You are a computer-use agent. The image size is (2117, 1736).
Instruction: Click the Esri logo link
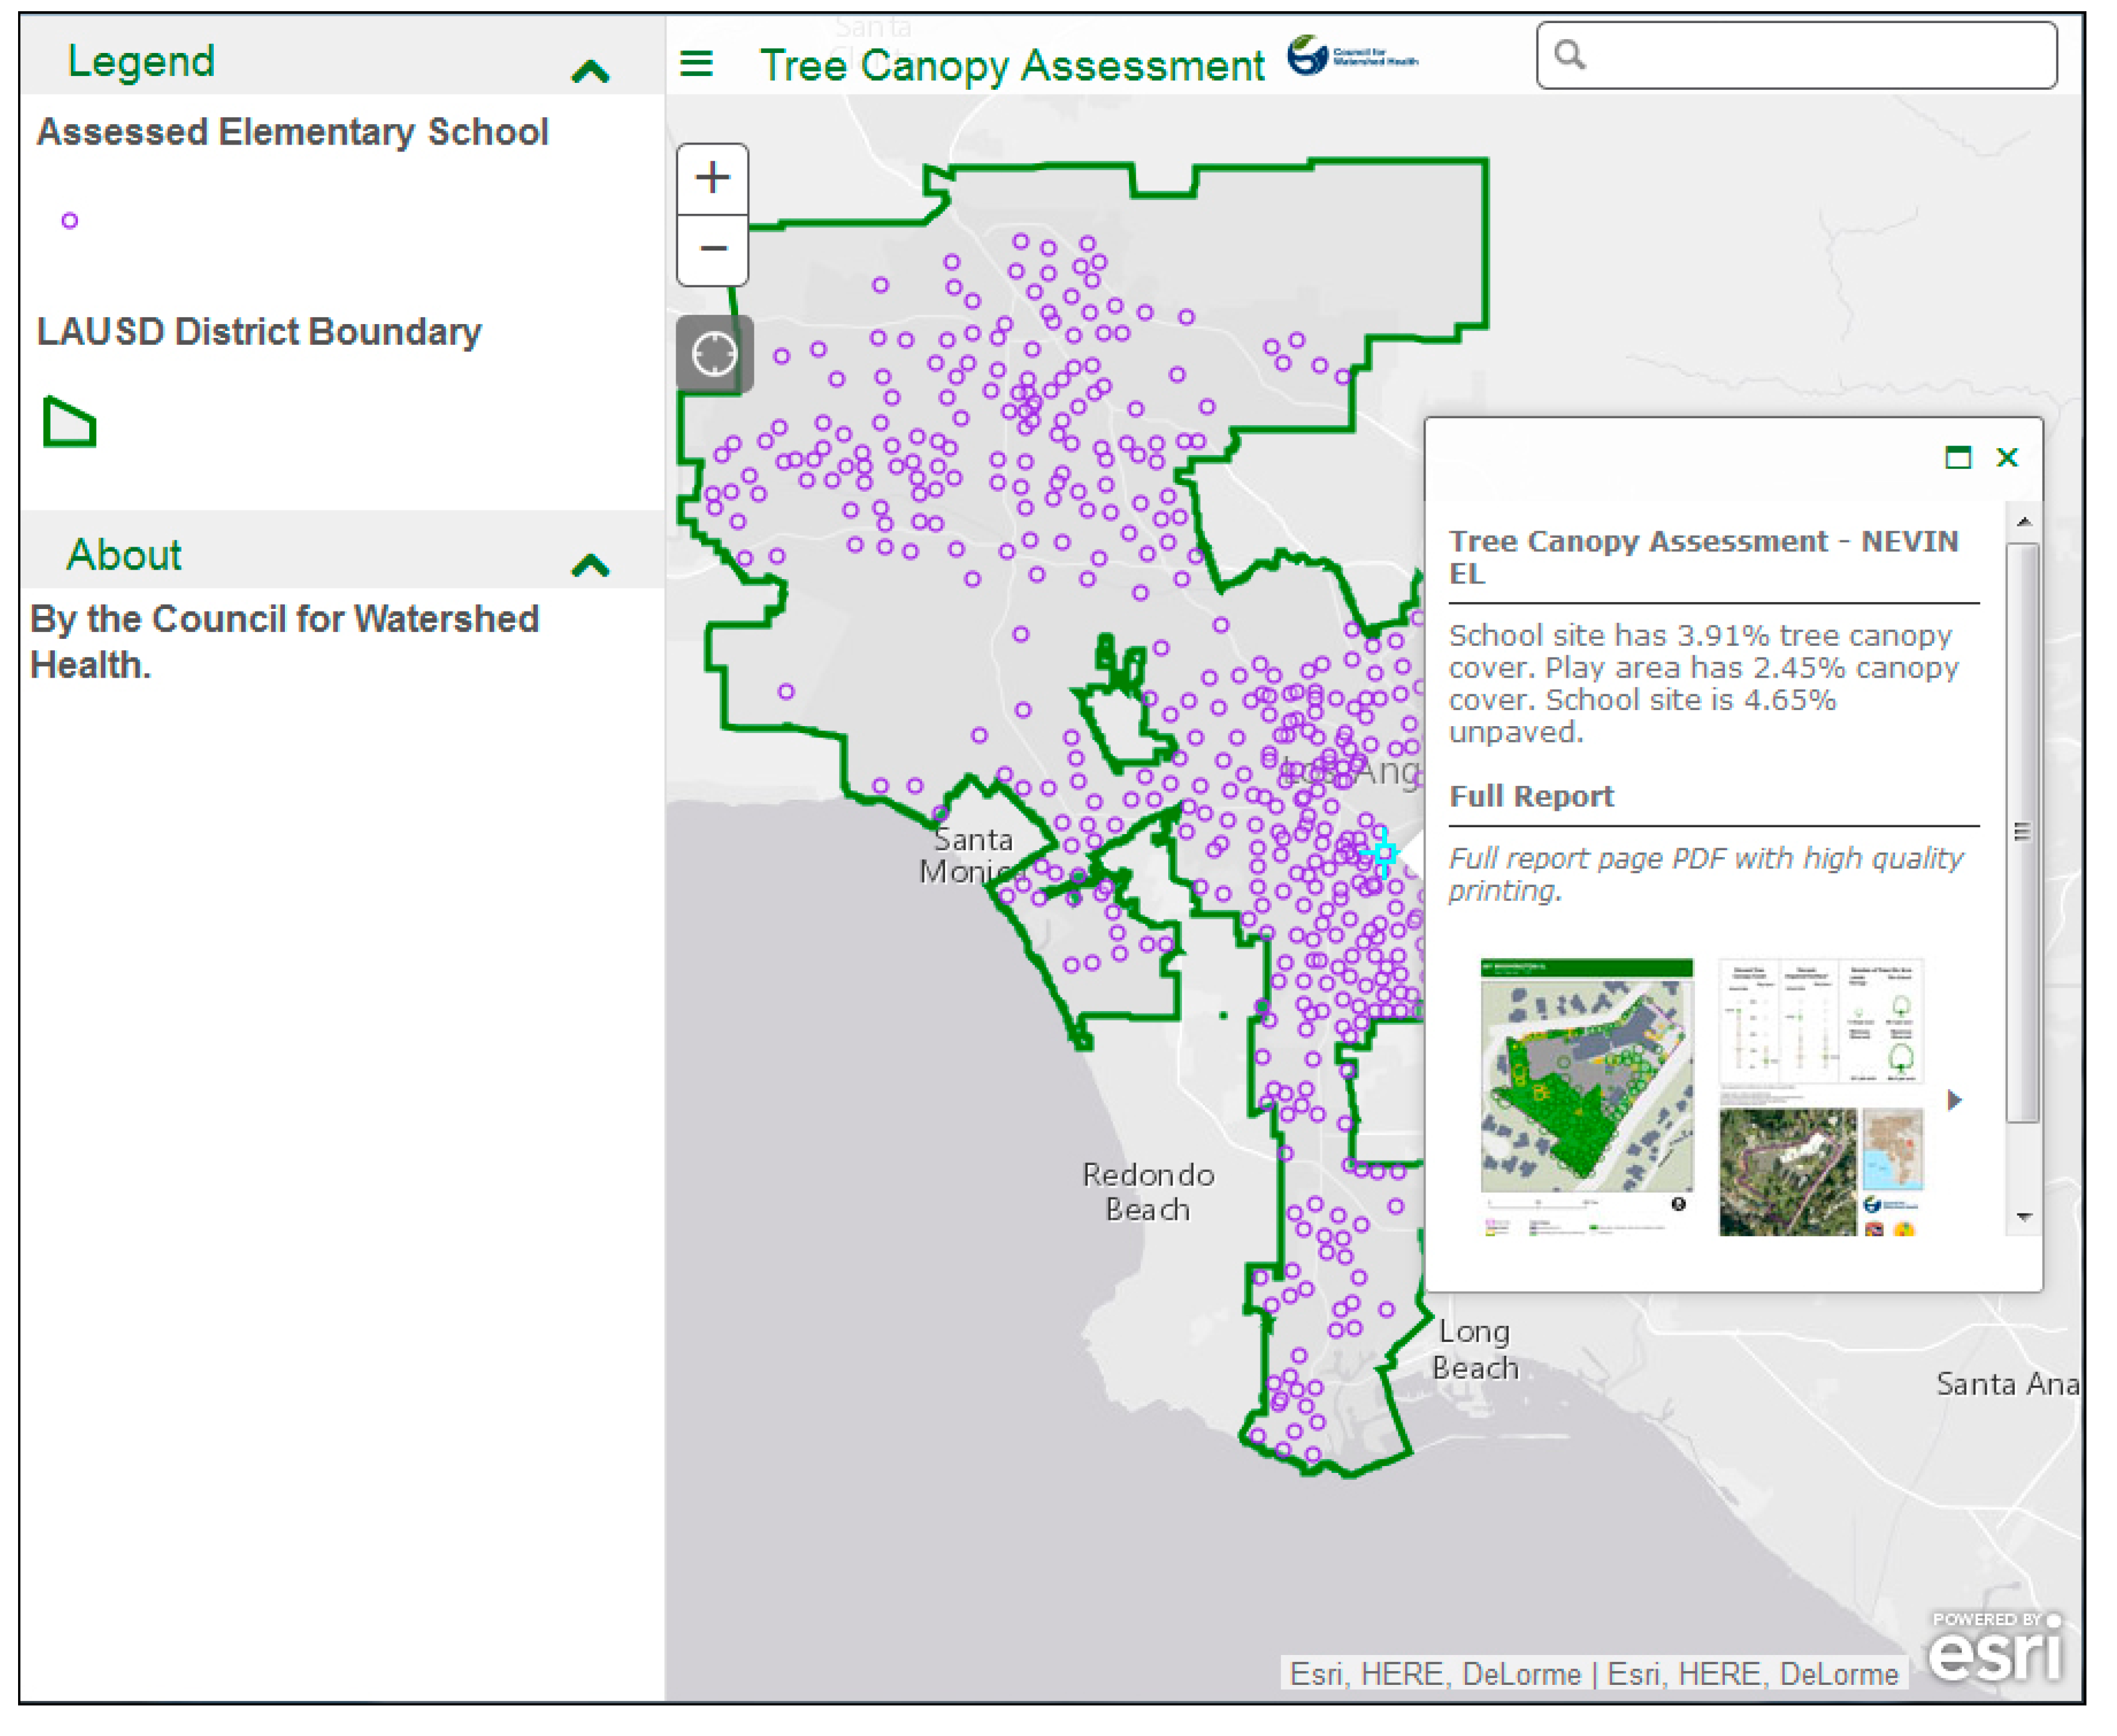pos(1995,1650)
